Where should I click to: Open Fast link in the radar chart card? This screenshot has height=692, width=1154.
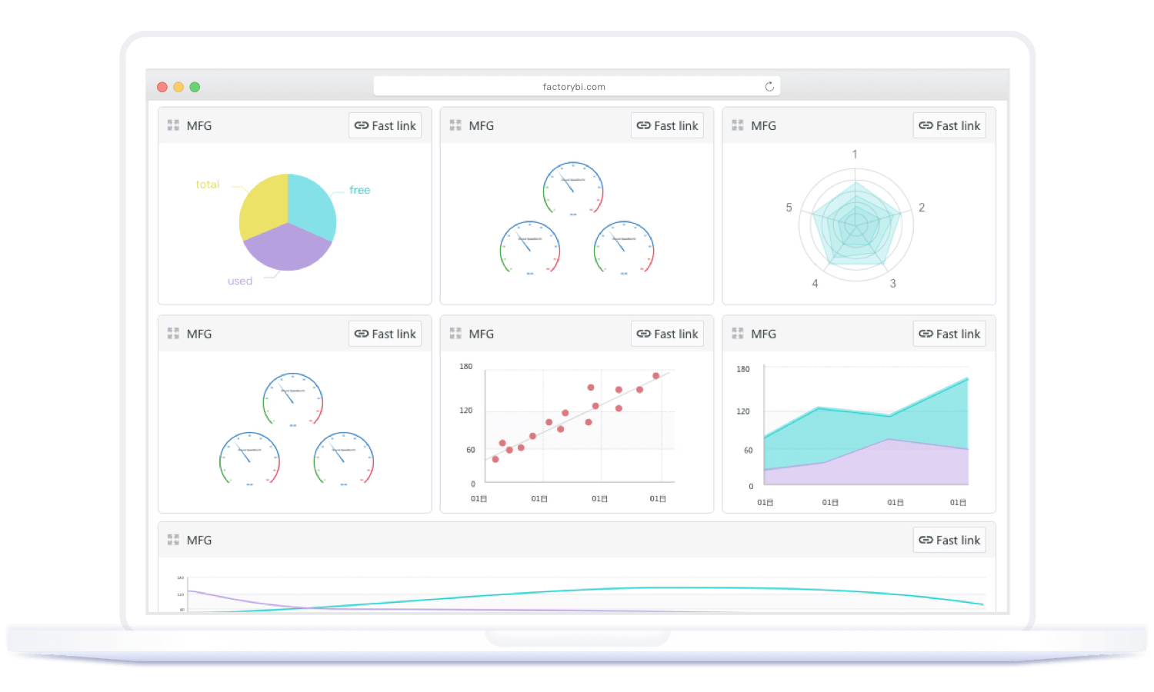click(949, 125)
